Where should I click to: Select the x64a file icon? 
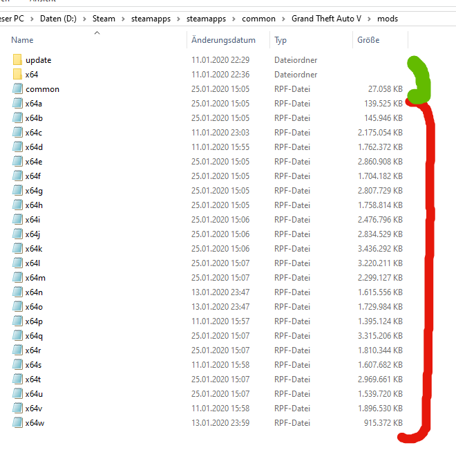(x=17, y=103)
